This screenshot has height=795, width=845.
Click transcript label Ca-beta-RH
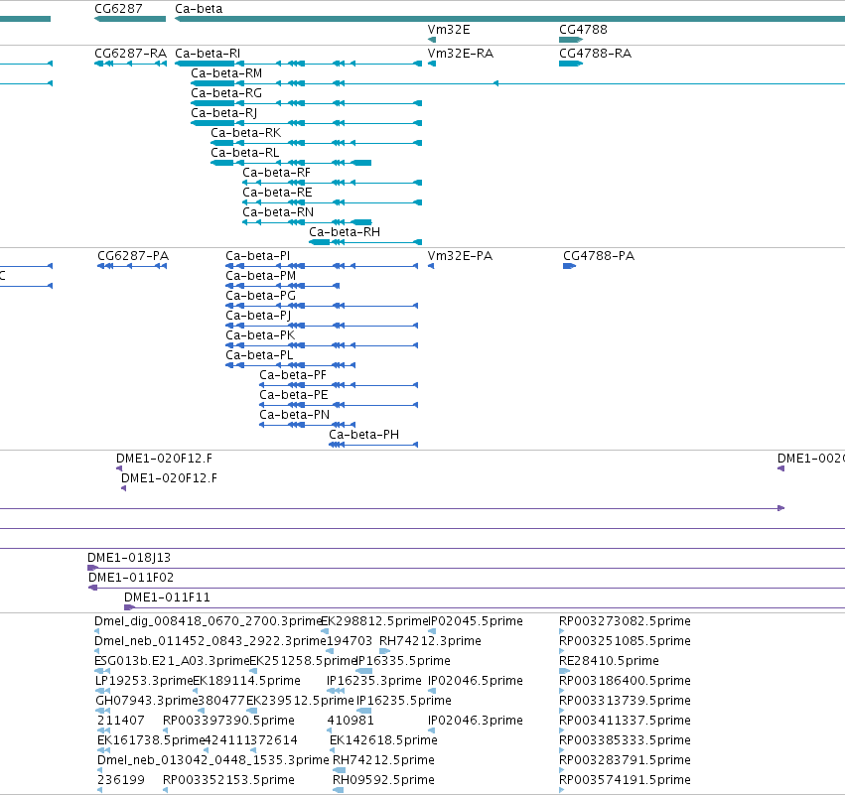[x=345, y=232]
